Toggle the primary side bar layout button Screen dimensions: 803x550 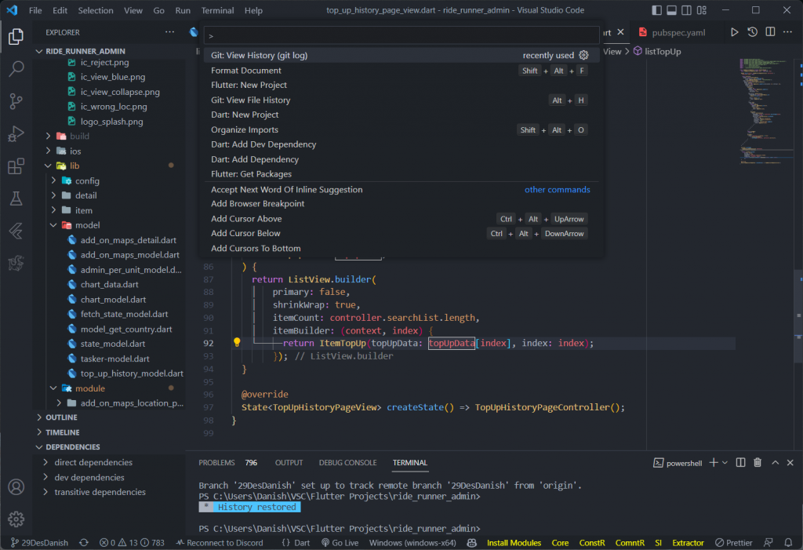(x=657, y=11)
